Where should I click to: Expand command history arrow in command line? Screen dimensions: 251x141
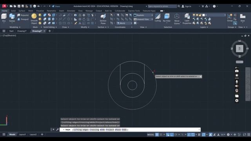click(199, 130)
